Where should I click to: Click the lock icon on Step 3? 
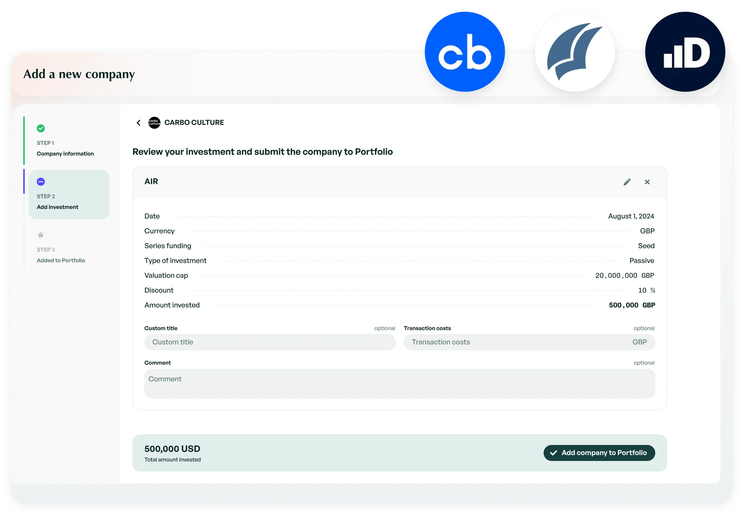click(41, 235)
